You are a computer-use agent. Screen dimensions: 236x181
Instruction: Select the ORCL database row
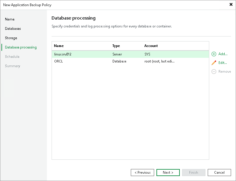click(87, 61)
